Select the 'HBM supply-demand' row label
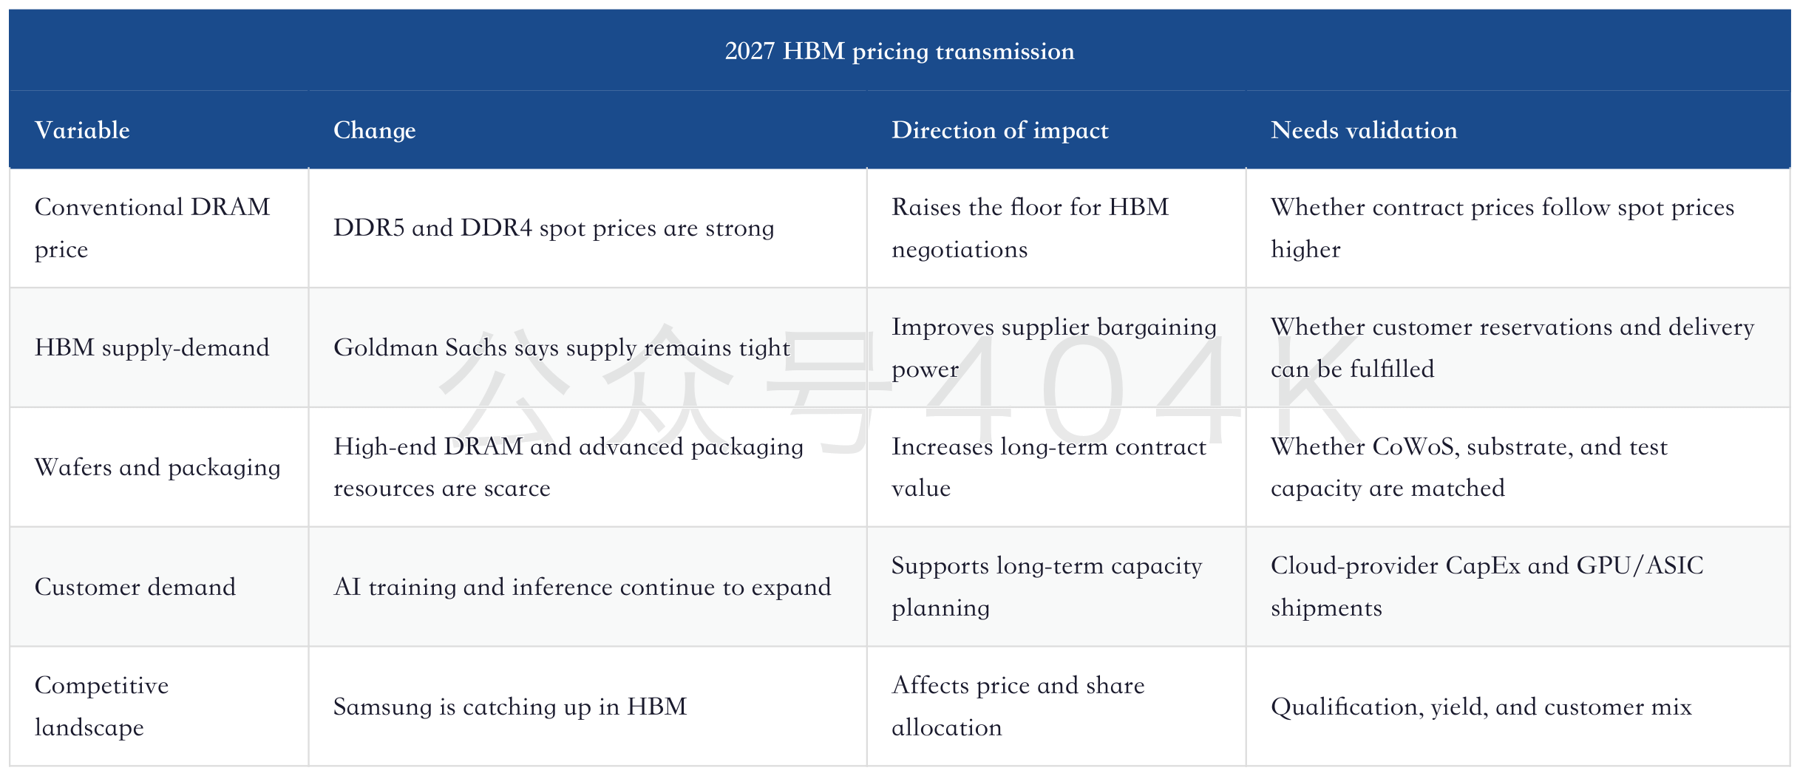1800x776 pixels. [x=152, y=347]
